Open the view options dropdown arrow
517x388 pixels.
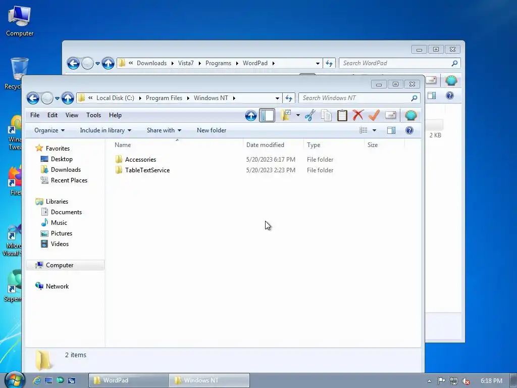tap(374, 130)
